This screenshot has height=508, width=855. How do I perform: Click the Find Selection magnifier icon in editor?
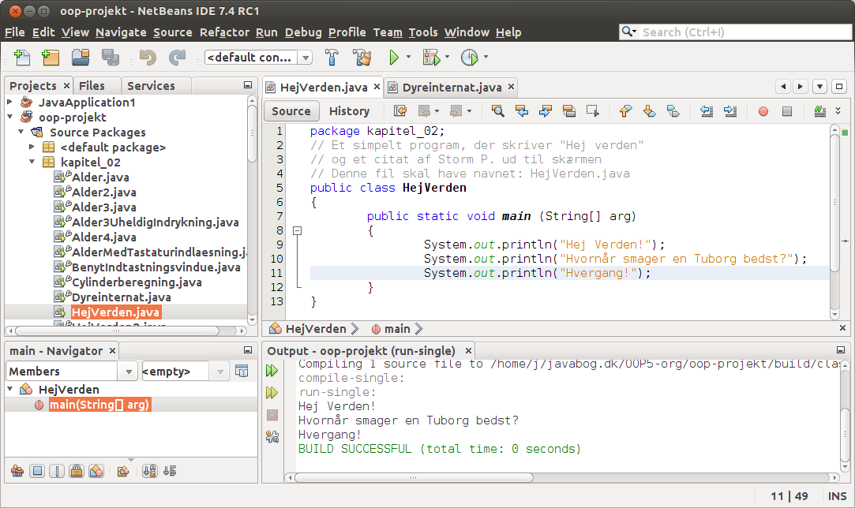click(497, 111)
